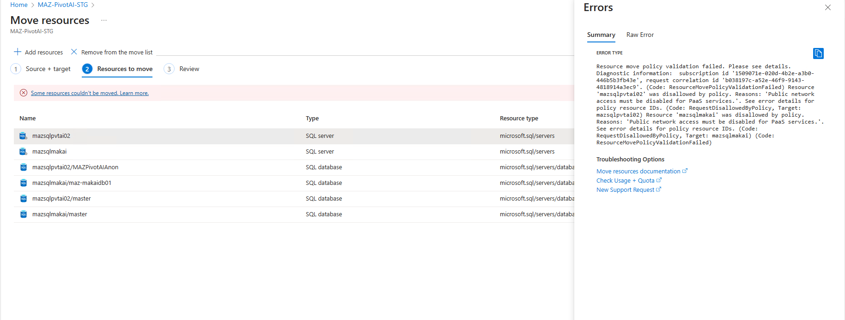845x320 pixels.
Task: Go to step 1 number circle
Action: pyautogui.click(x=16, y=69)
